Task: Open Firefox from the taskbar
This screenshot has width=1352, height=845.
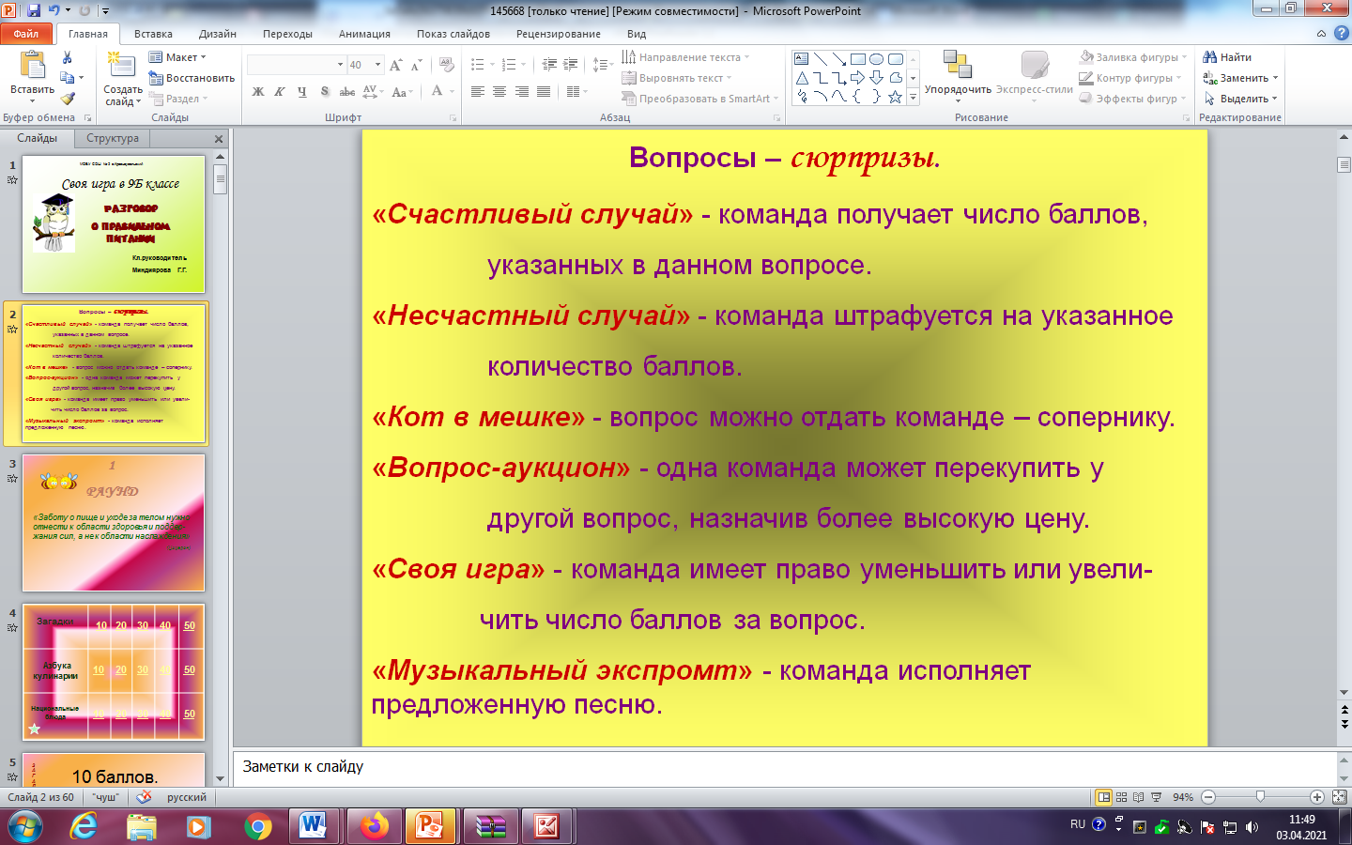Action: 375,826
